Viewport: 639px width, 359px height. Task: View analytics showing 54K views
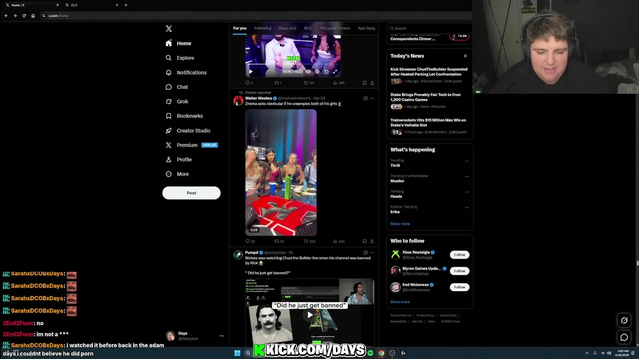339,241
